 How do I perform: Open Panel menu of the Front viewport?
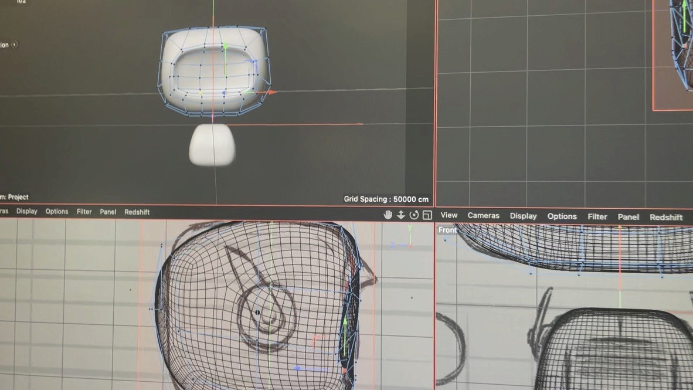(629, 217)
